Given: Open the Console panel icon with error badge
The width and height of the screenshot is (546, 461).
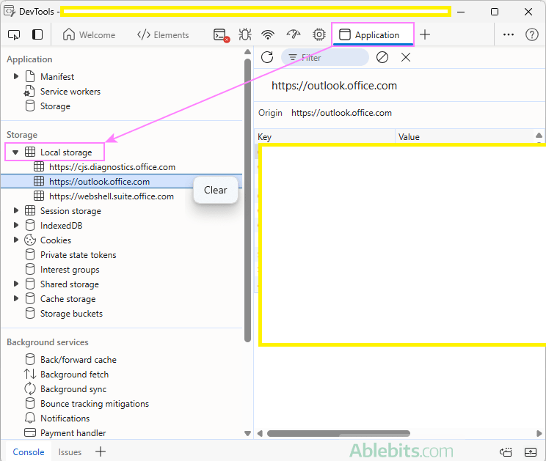Looking at the screenshot, I should [221, 35].
